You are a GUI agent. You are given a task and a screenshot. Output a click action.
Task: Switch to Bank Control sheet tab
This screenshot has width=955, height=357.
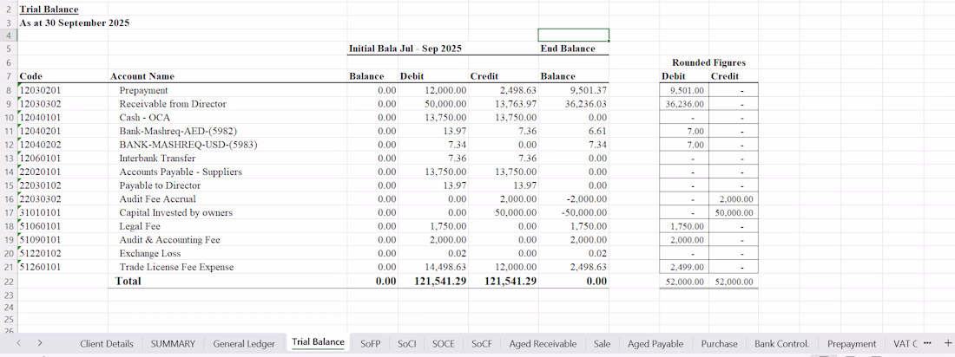click(x=781, y=344)
